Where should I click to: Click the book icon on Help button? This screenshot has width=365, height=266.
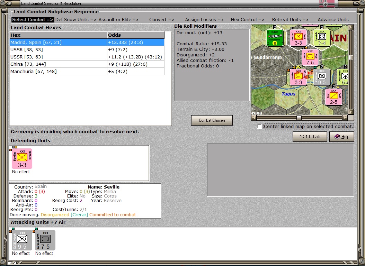[x=337, y=137]
